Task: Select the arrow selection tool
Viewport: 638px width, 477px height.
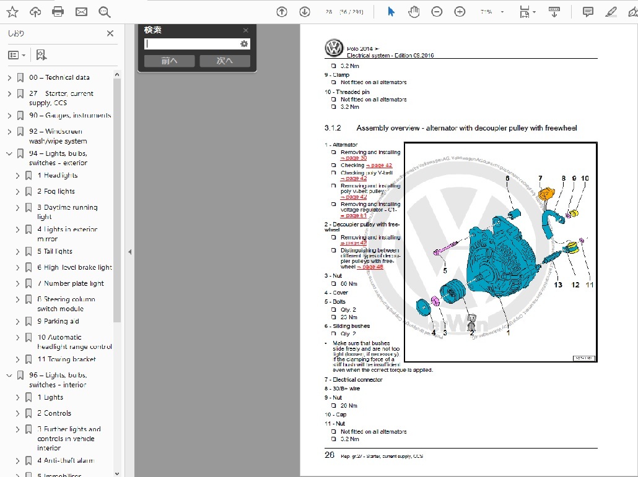Action: [391, 12]
